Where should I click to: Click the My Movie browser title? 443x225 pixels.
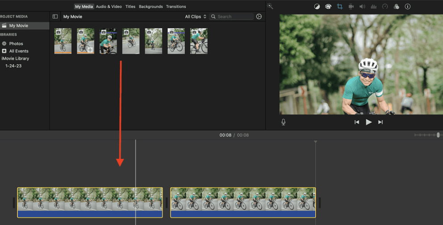click(x=73, y=16)
